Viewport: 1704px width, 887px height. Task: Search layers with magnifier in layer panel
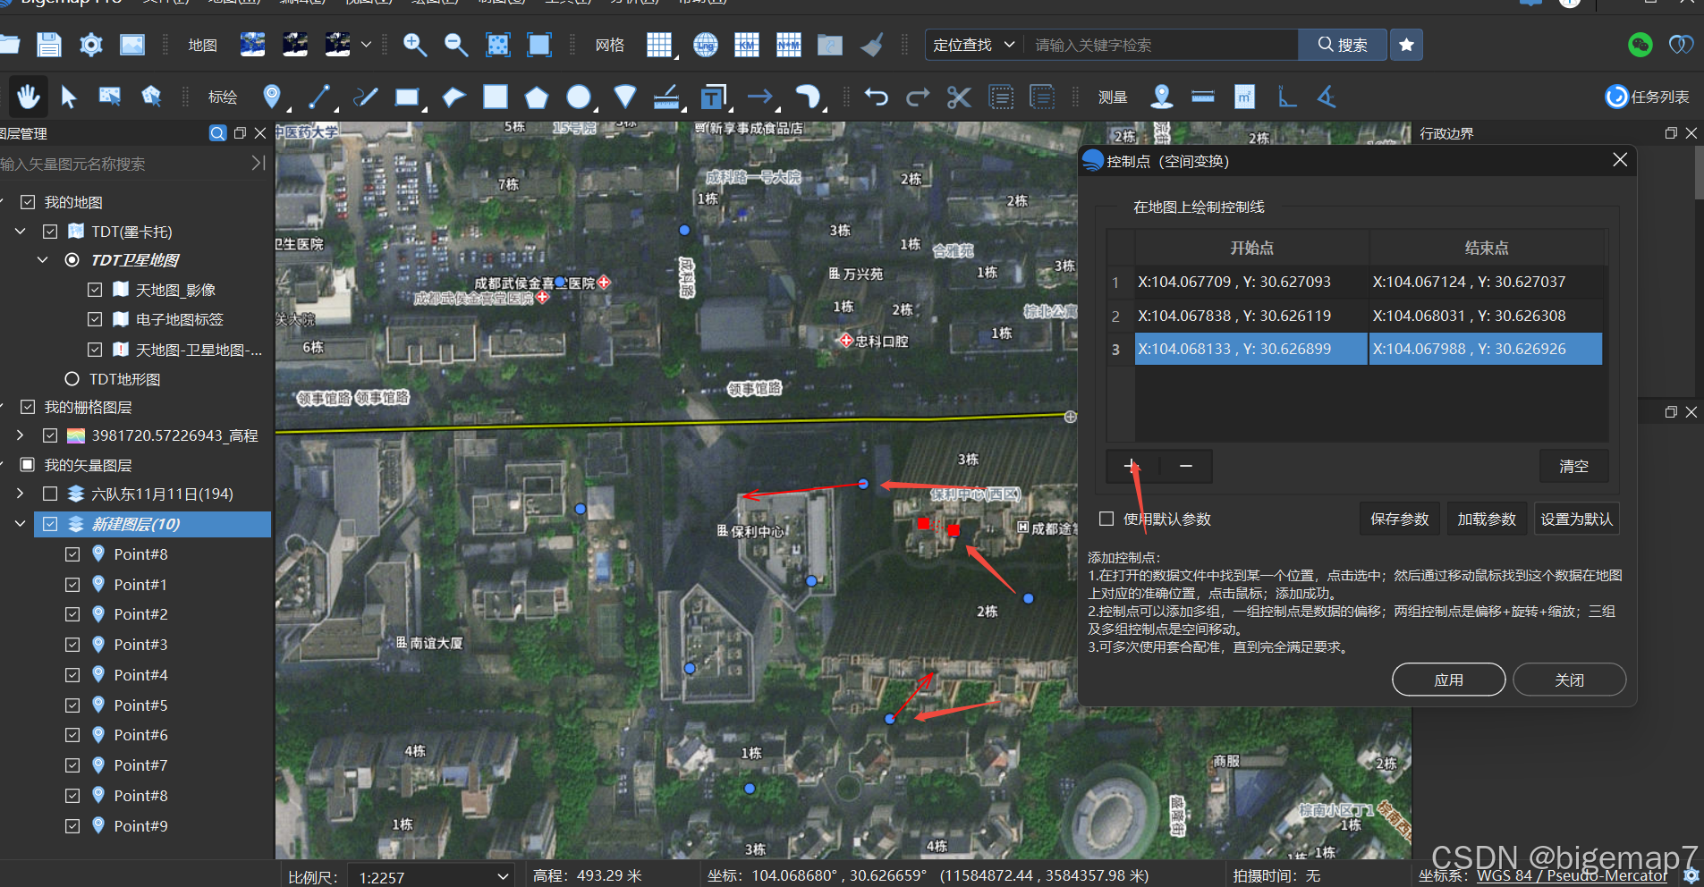pos(217,133)
